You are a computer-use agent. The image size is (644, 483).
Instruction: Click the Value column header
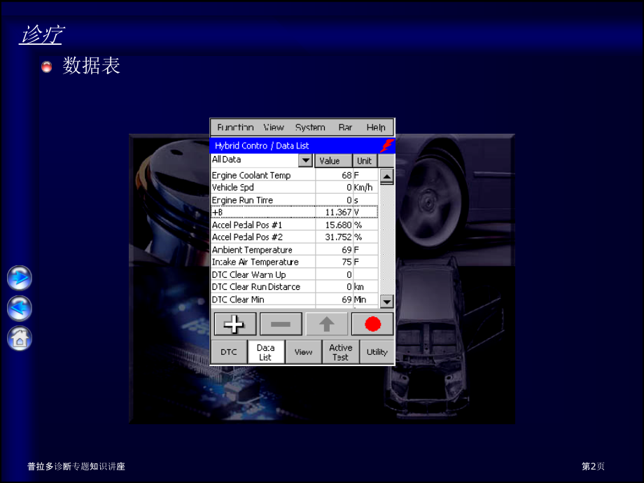[329, 160]
